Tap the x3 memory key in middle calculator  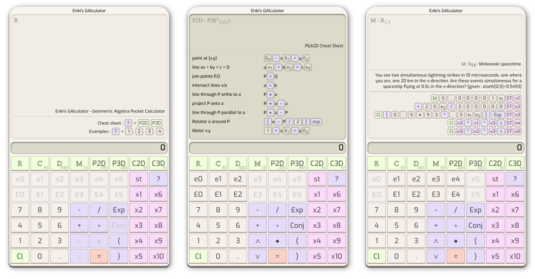click(x=317, y=225)
